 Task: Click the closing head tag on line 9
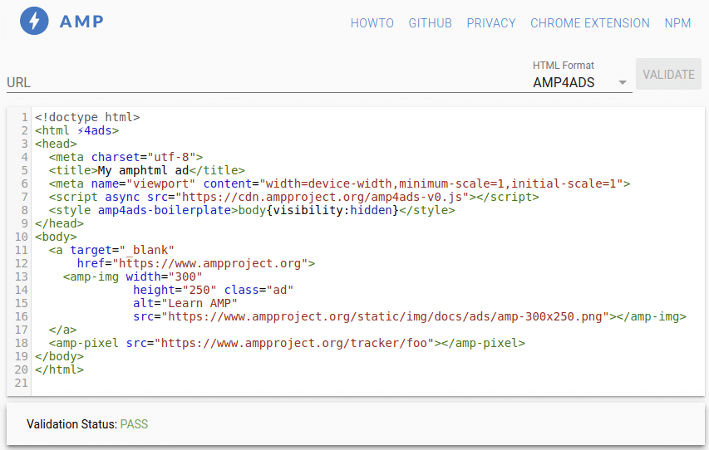click(x=59, y=223)
